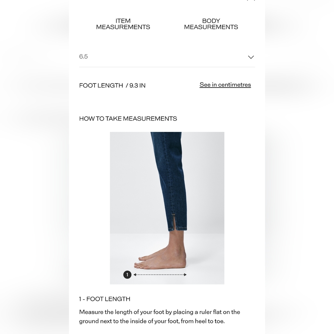
Task: Select the numbered 1 marker badge
Action: coord(127,275)
